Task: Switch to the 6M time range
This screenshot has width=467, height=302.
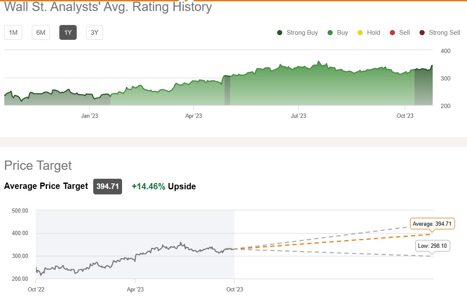Action: 41,33
